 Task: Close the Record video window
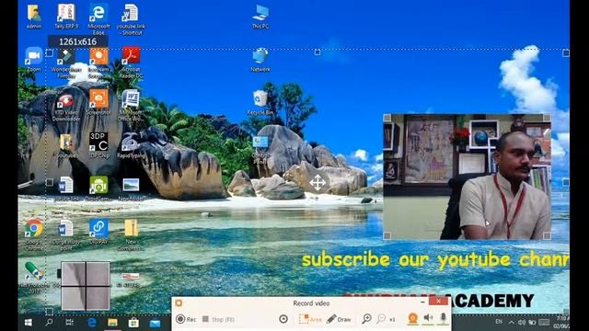tap(438, 301)
